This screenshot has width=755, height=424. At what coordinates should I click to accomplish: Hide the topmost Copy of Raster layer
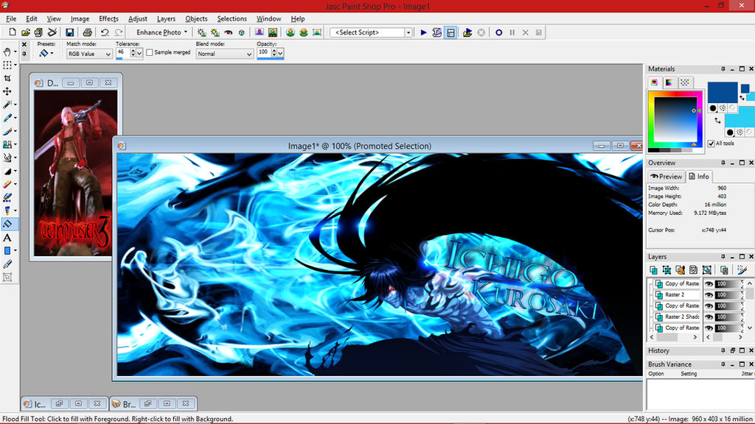pos(709,283)
